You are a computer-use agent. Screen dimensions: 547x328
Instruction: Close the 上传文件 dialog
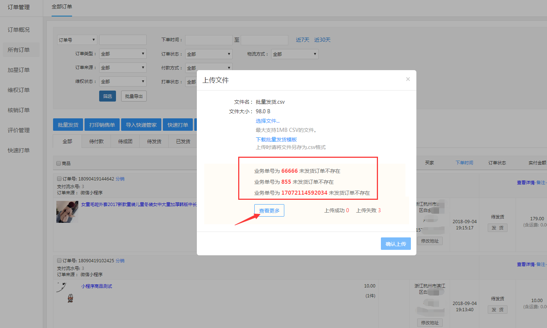click(408, 79)
